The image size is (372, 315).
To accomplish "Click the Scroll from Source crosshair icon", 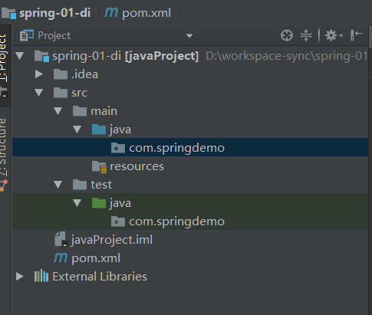I will point(287,35).
